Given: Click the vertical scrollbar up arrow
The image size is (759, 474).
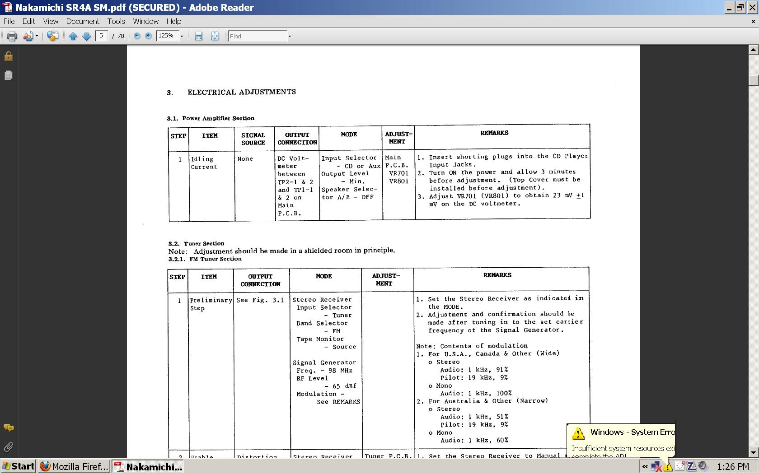Looking at the screenshot, I should pyautogui.click(x=753, y=49).
